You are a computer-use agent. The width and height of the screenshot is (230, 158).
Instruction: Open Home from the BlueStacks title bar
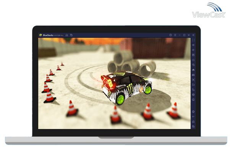click(x=67, y=35)
